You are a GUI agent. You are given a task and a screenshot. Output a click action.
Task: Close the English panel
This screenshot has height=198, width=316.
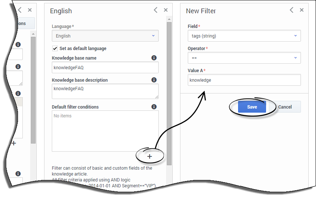(x=166, y=10)
